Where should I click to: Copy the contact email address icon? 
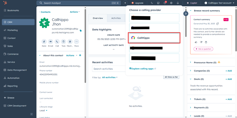coord(81,31)
